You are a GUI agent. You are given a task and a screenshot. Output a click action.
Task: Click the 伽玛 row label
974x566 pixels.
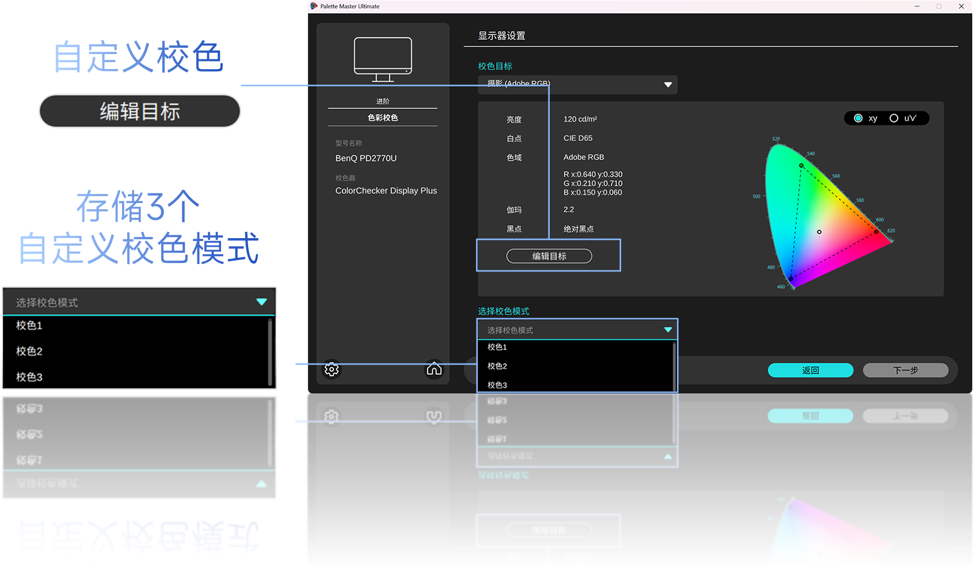tap(514, 210)
